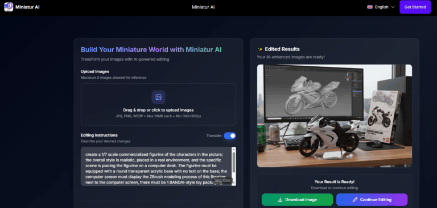This screenshot has width=437, height=208.
Task: Click the download arrow icon
Action: point(280,199)
